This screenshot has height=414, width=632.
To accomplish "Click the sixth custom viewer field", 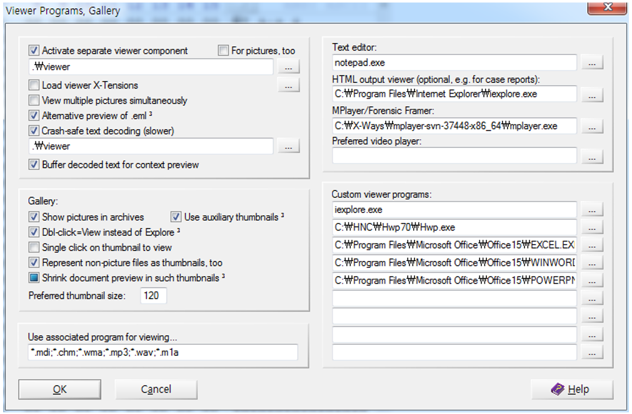I will 454,299.
